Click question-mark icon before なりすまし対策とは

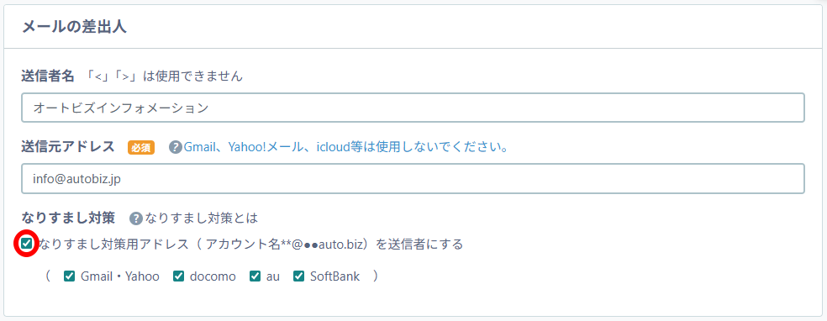(136, 218)
